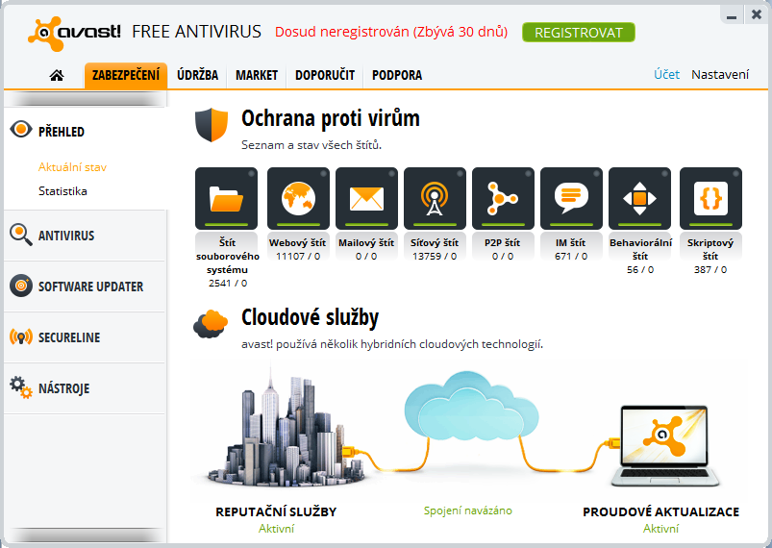772x548 pixels.
Task: Select the Behaviorální štít icon
Action: pyautogui.click(x=639, y=198)
